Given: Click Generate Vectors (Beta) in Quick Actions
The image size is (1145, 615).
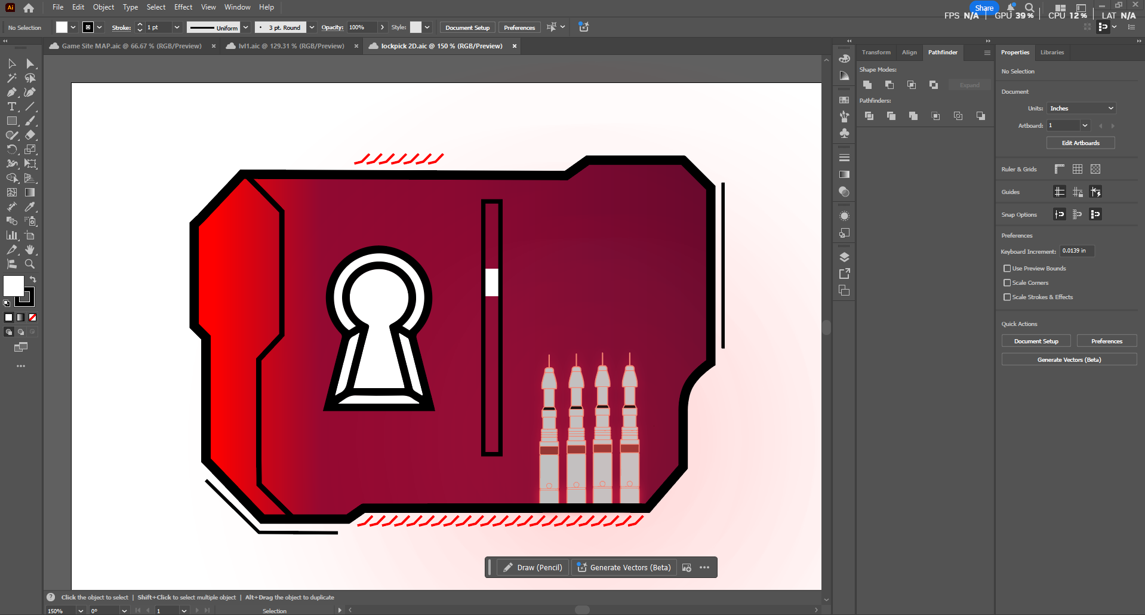Looking at the screenshot, I should point(1069,359).
